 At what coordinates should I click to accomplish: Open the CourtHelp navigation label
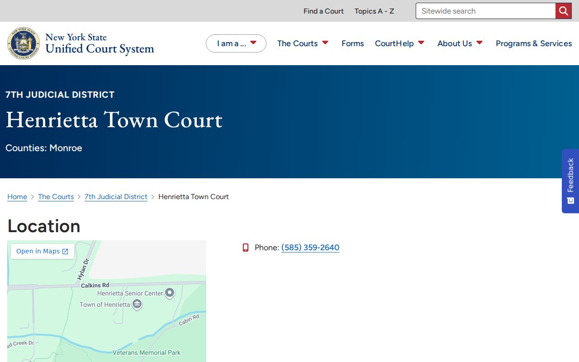394,43
